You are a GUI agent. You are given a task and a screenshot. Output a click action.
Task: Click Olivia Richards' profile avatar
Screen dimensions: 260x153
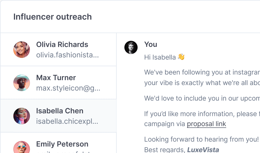pyautogui.click(x=22, y=50)
